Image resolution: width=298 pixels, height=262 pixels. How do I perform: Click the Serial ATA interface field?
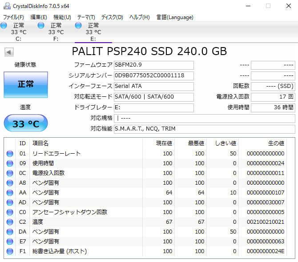[x=154, y=86]
